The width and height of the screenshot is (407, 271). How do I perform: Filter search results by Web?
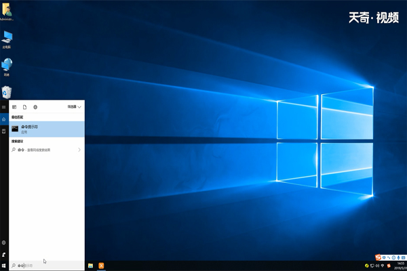35,107
